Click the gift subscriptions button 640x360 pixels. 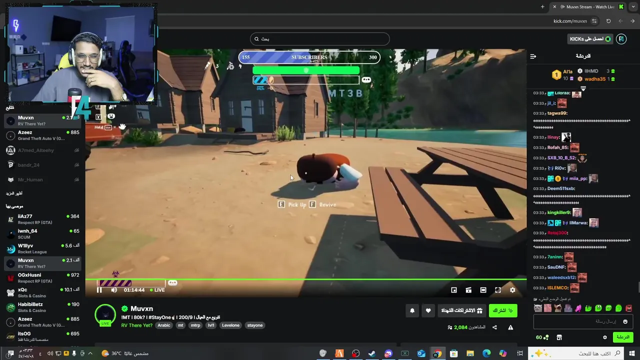(x=461, y=310)
